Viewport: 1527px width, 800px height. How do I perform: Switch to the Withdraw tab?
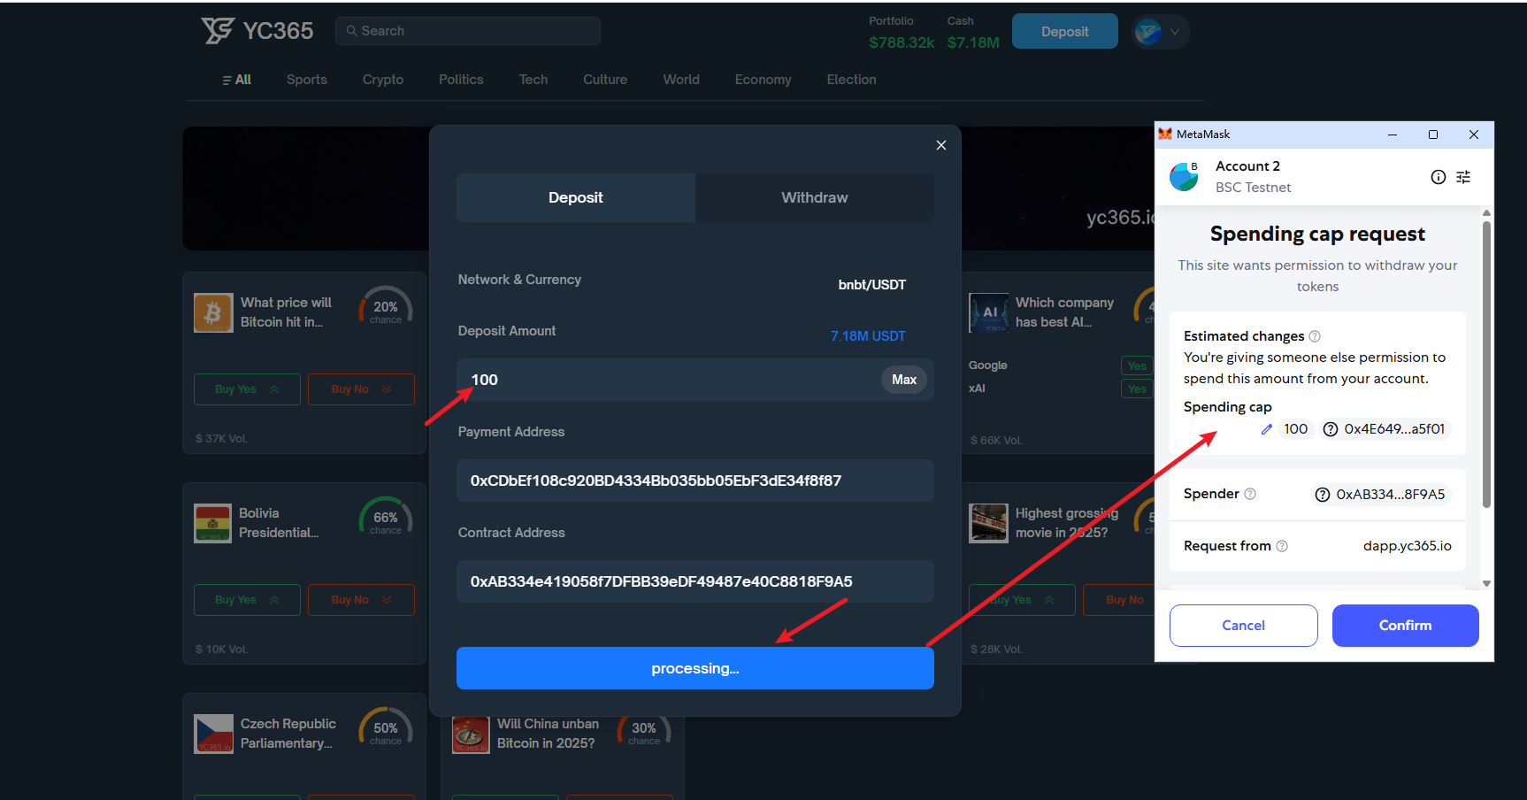[815, 197]
